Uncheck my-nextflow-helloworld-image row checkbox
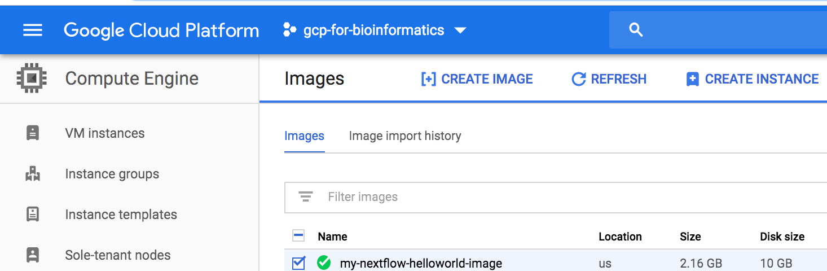 tap(299, 263)
